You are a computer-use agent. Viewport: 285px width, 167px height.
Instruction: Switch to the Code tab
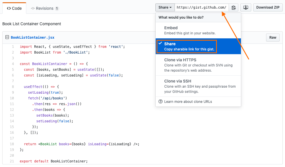[x=14, y=8]
